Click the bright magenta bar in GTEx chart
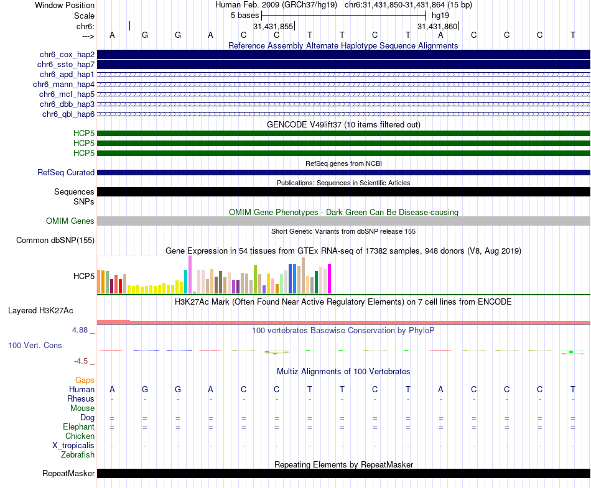This screenshot has width=591, height=488. [x=330, y=279]
